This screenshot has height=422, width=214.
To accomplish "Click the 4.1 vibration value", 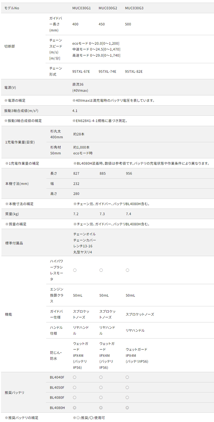I will pyautogui.click(x=75, y=111).
